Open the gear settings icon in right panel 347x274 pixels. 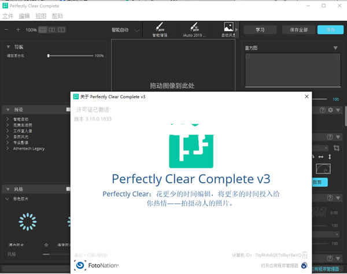(x=330, y=110)
